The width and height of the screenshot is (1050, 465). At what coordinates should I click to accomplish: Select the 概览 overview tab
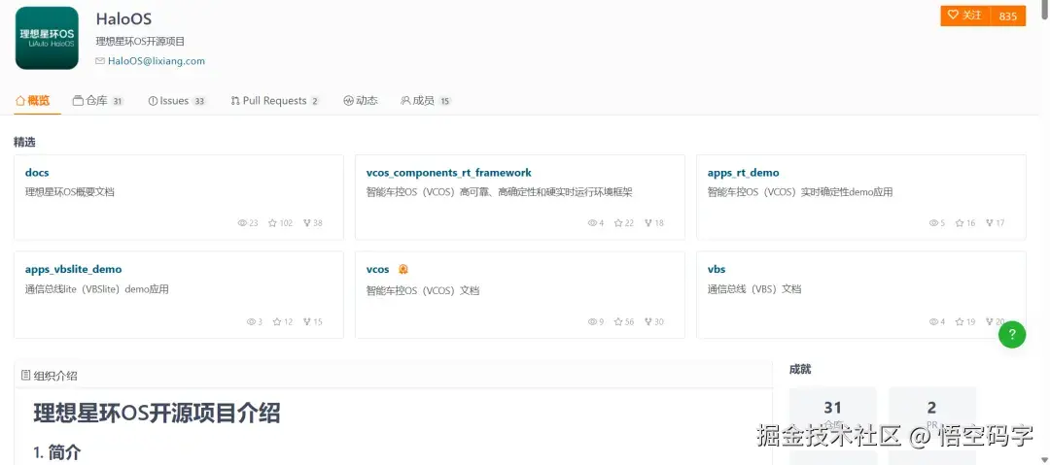(x=33, y=101)
